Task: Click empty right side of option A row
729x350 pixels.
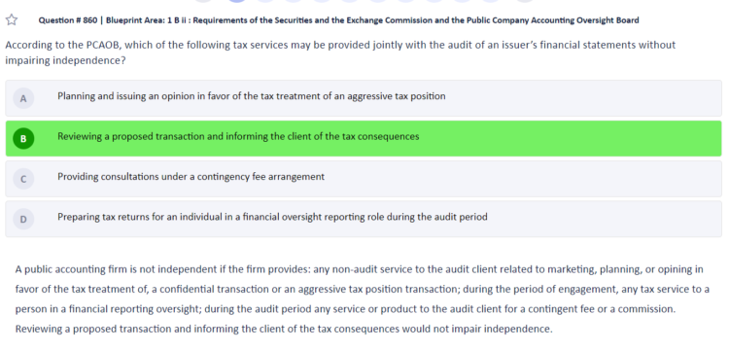Action: tap(581, 98)
